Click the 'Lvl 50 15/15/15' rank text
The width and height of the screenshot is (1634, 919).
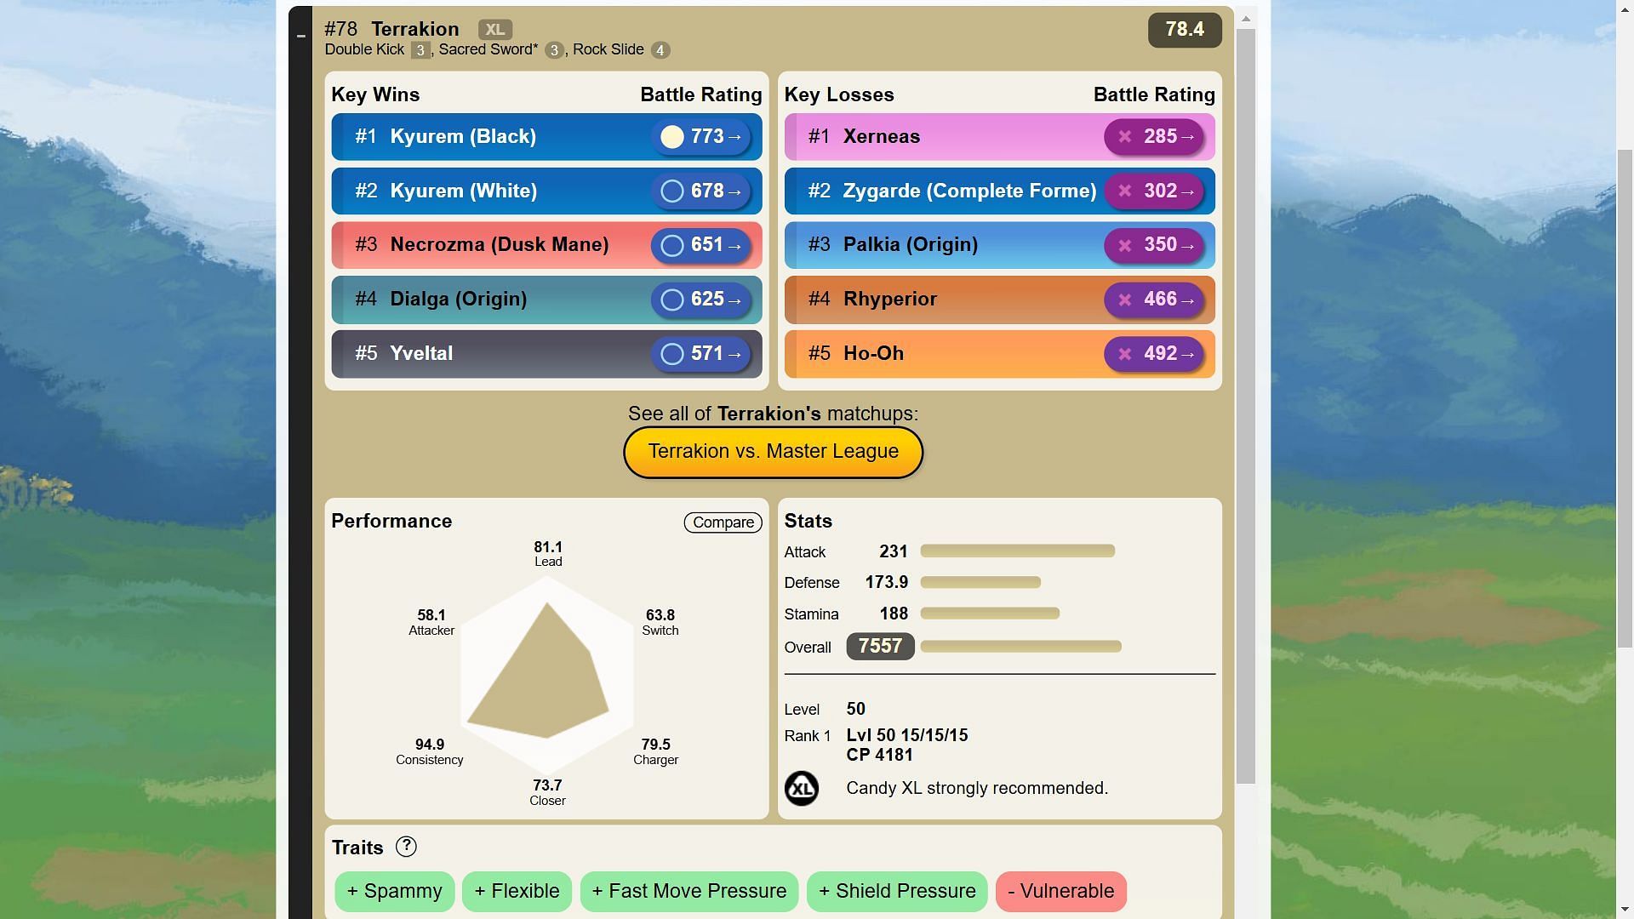(x=907, y=735)
